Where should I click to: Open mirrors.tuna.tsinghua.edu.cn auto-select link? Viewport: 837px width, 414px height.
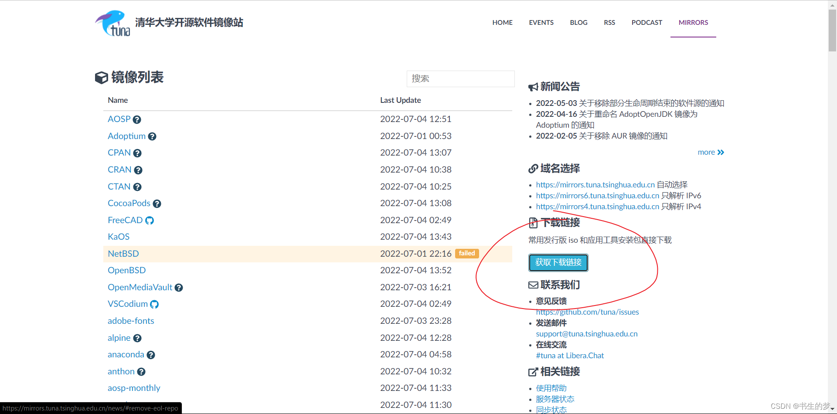[595, 185]
